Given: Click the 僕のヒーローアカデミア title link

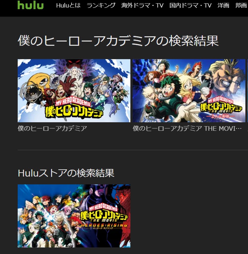Looking at the screenshot, I should (52, 128).
